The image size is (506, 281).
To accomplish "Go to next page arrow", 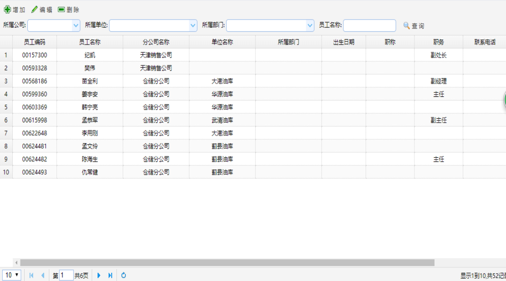I will coord(99,275).
